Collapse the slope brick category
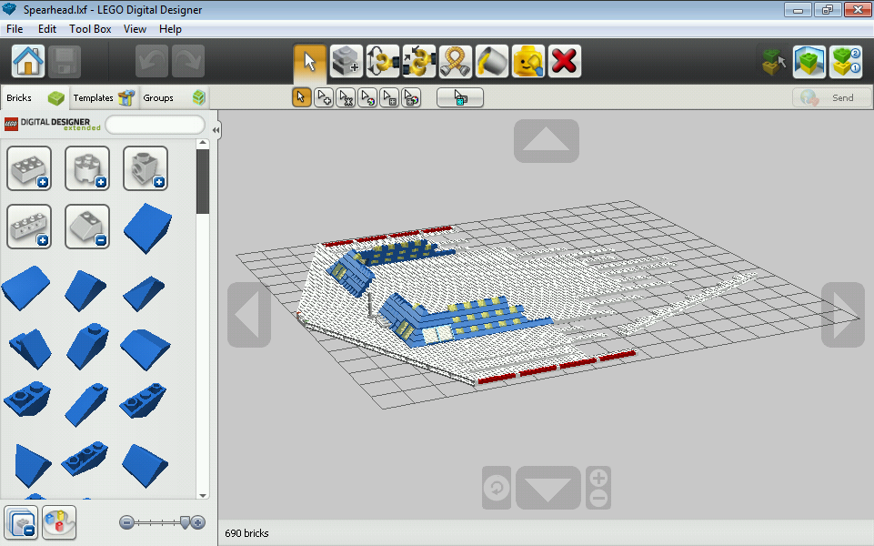Viewport: 874px width, 546px height. coord(87,227)
